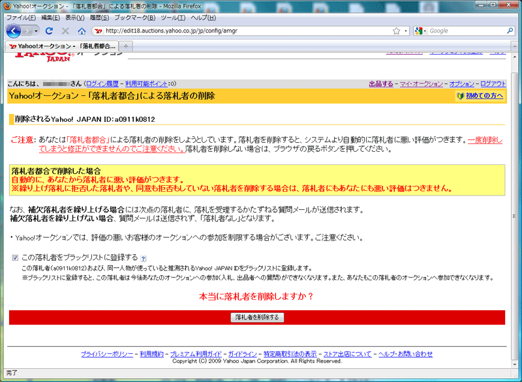Expand the URL bar history dropdown
The image size is (522, 382).
click(405, 31)
